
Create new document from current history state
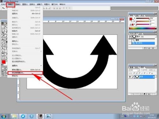(145, 48)
